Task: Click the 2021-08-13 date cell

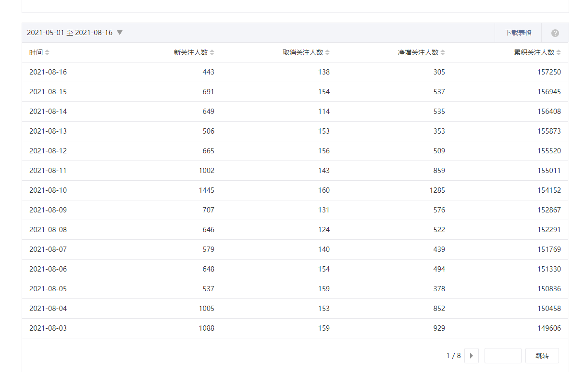Action: click(x=48, y=131)
